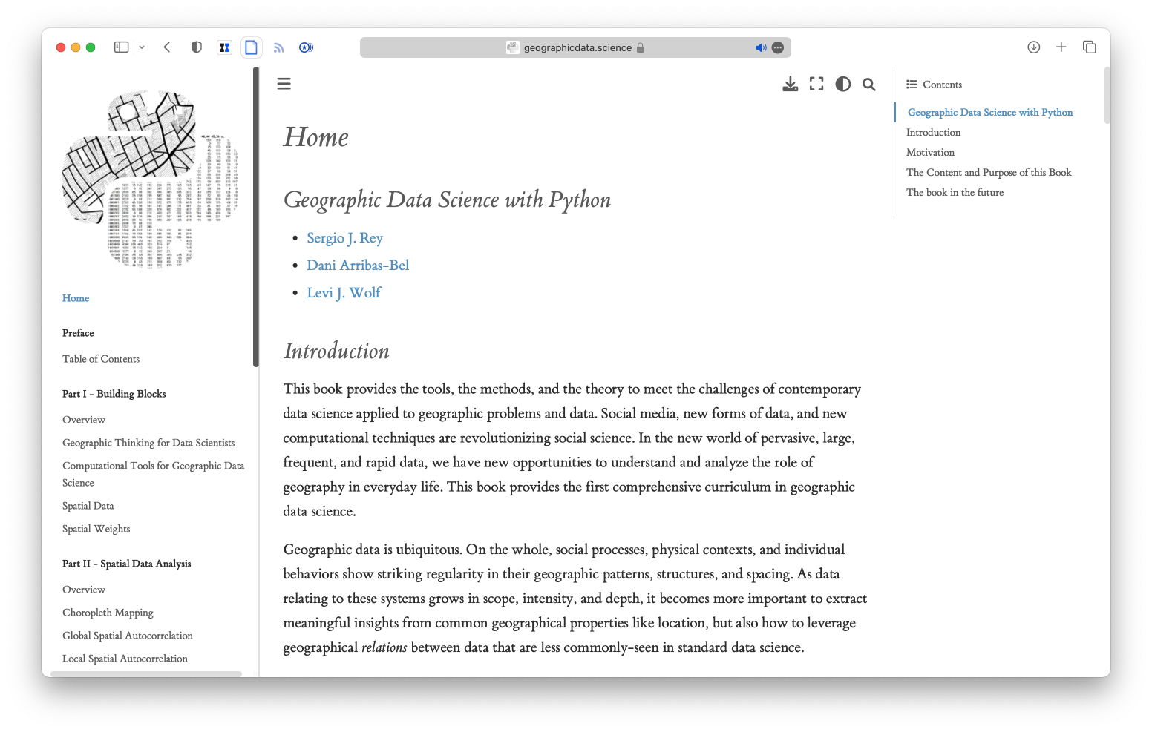Toggle dark/light theme with the contrast icon
Screen dimensions: 1152x732
(x=842, y=84)
